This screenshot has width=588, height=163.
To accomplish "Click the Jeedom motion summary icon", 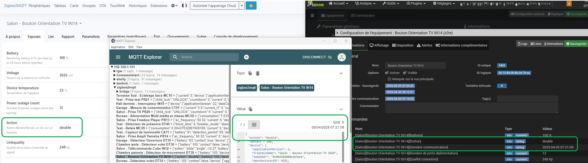I will [x=469, y=4].
